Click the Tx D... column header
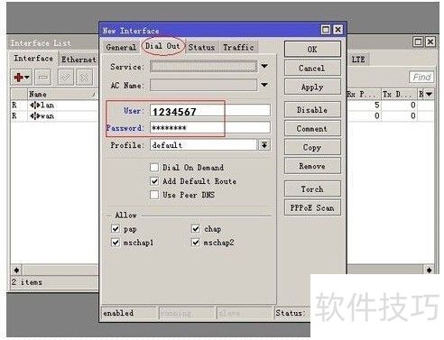444x340 pixels. pos(399,95)
